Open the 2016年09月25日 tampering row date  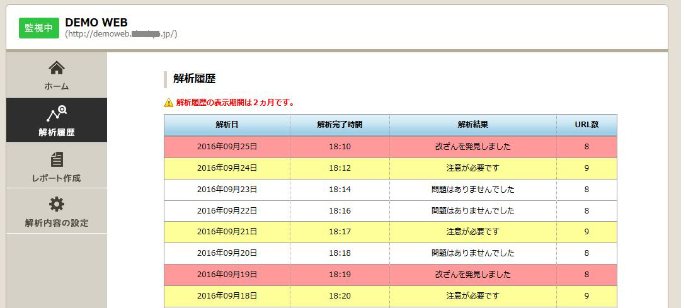(x=227, y=147)
